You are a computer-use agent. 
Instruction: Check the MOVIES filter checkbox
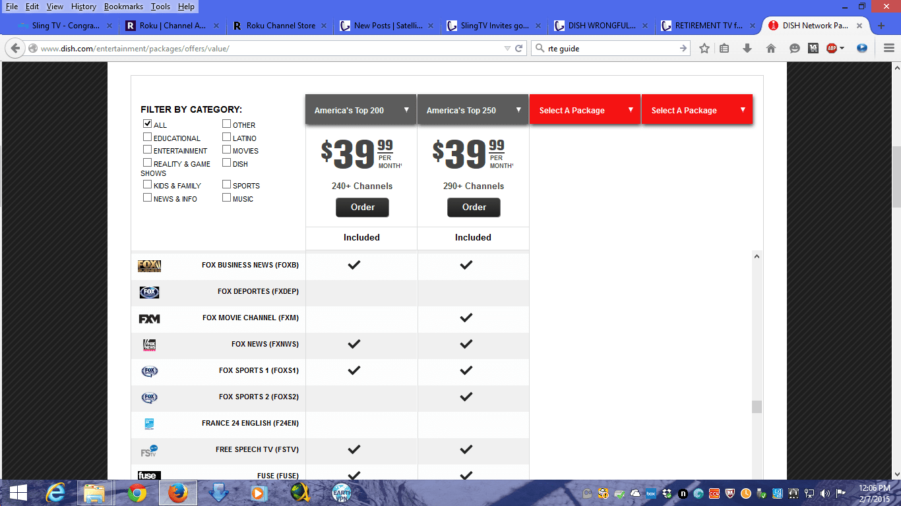click(x=227, y=150)
